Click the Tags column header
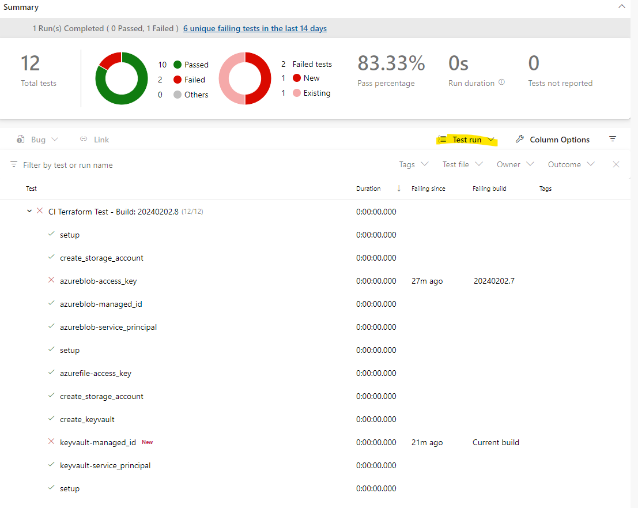This screenshot has width=638, height=508. pyautogui.click(x=545, y=189)
